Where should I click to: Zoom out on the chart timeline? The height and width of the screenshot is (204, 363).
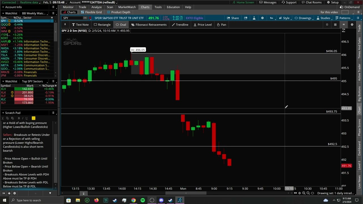tap(308, 193)
